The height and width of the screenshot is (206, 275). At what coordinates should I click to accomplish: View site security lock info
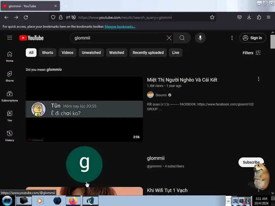coord(61,17)
